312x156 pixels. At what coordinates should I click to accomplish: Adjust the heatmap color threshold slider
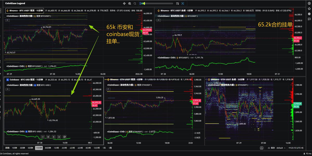156,3
